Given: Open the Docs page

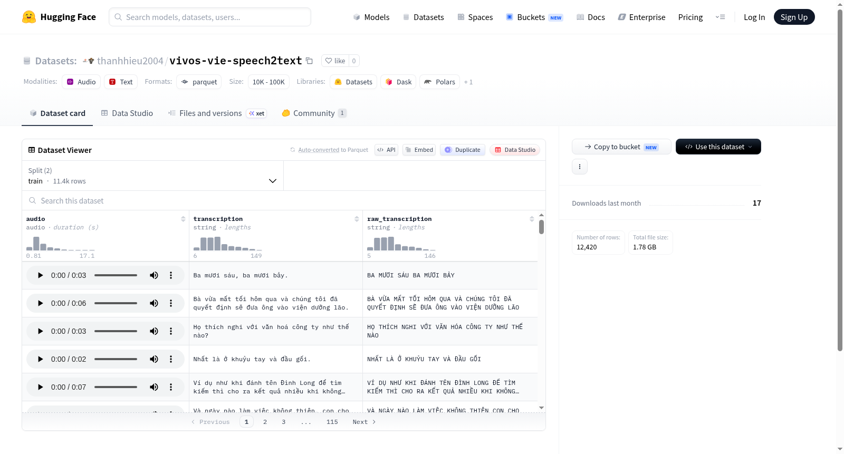Looking at the screenshot, I should pyautogui.click(x=591, y=17).
